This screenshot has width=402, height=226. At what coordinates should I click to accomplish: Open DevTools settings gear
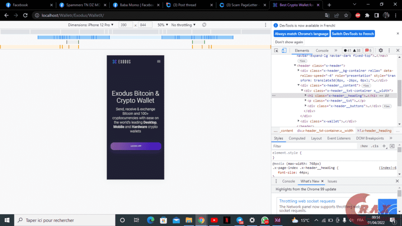point(381,51)
